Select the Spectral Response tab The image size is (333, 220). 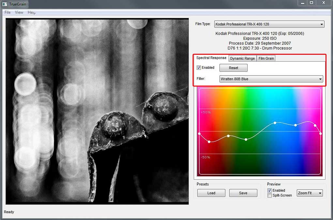[x=211, y=58]
